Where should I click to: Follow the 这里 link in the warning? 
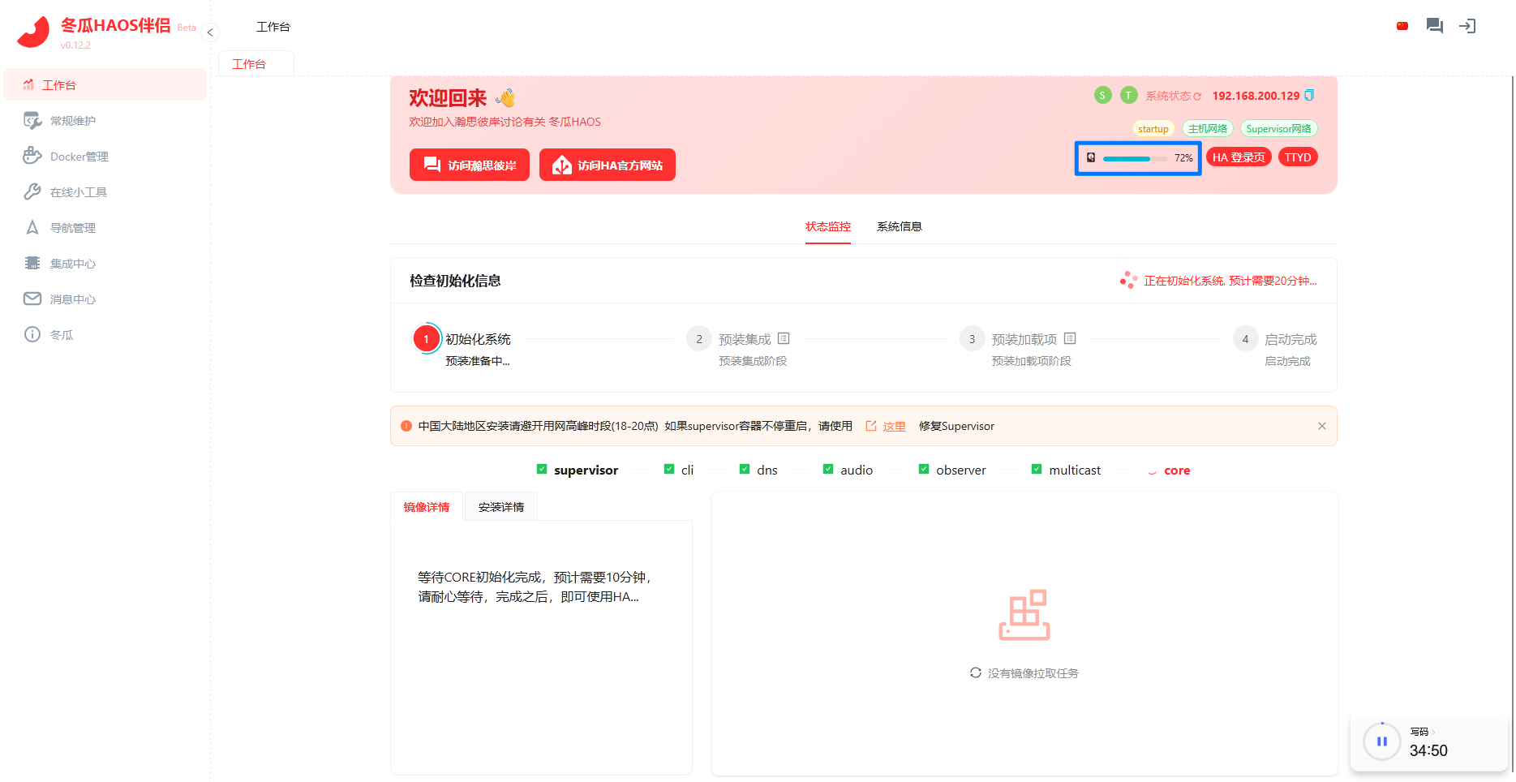pyautogui.click(x=893, y=427)
